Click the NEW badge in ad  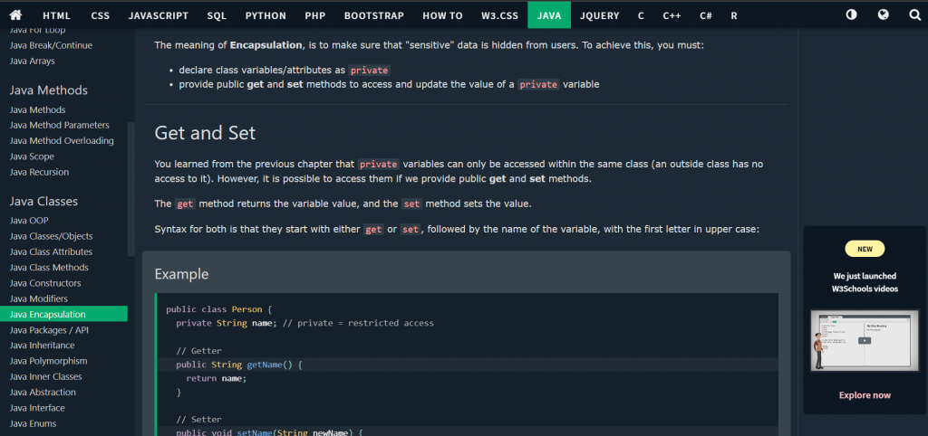coord(865,249)
